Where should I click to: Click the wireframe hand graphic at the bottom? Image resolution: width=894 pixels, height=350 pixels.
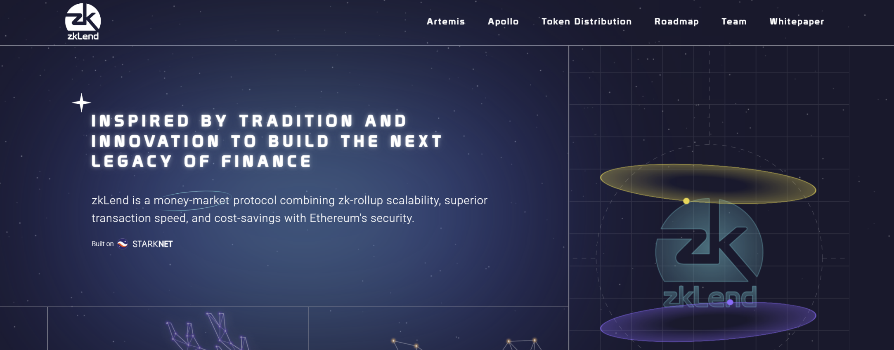click(207, 331)
